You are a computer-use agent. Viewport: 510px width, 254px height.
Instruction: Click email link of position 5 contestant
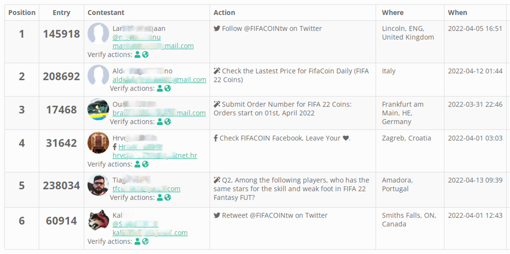pyautogui.click(x=146, y=189)
